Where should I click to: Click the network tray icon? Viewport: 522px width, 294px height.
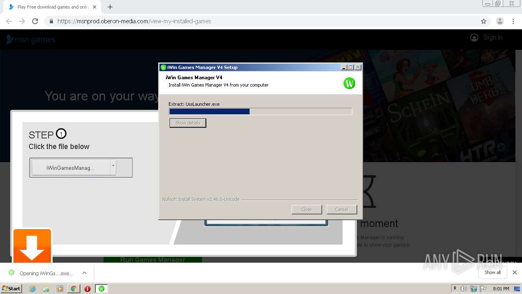point(473,289)
